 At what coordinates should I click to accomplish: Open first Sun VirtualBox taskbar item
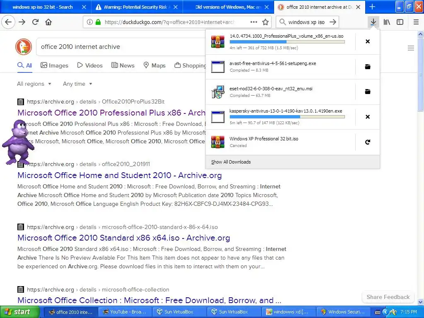coord(180,312)
